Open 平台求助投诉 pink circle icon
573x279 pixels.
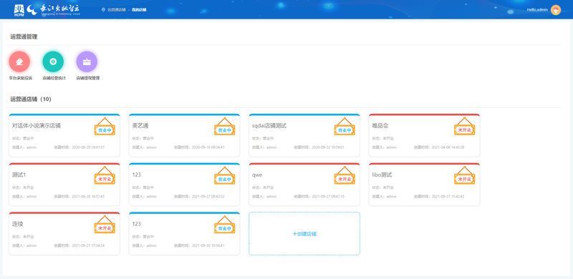click(x=19, y=62)
